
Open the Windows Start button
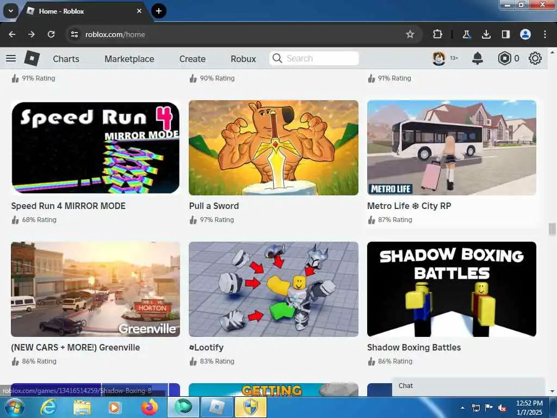[14, 407]
